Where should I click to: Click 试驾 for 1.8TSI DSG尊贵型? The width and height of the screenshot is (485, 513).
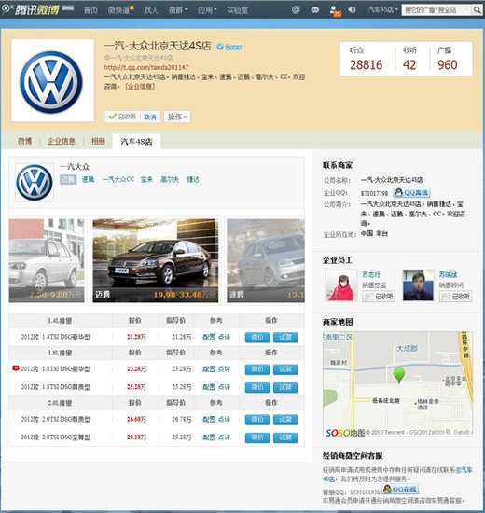click(285, 387)
